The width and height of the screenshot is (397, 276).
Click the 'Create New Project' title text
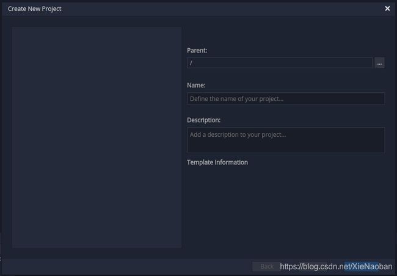coord(34,9)
